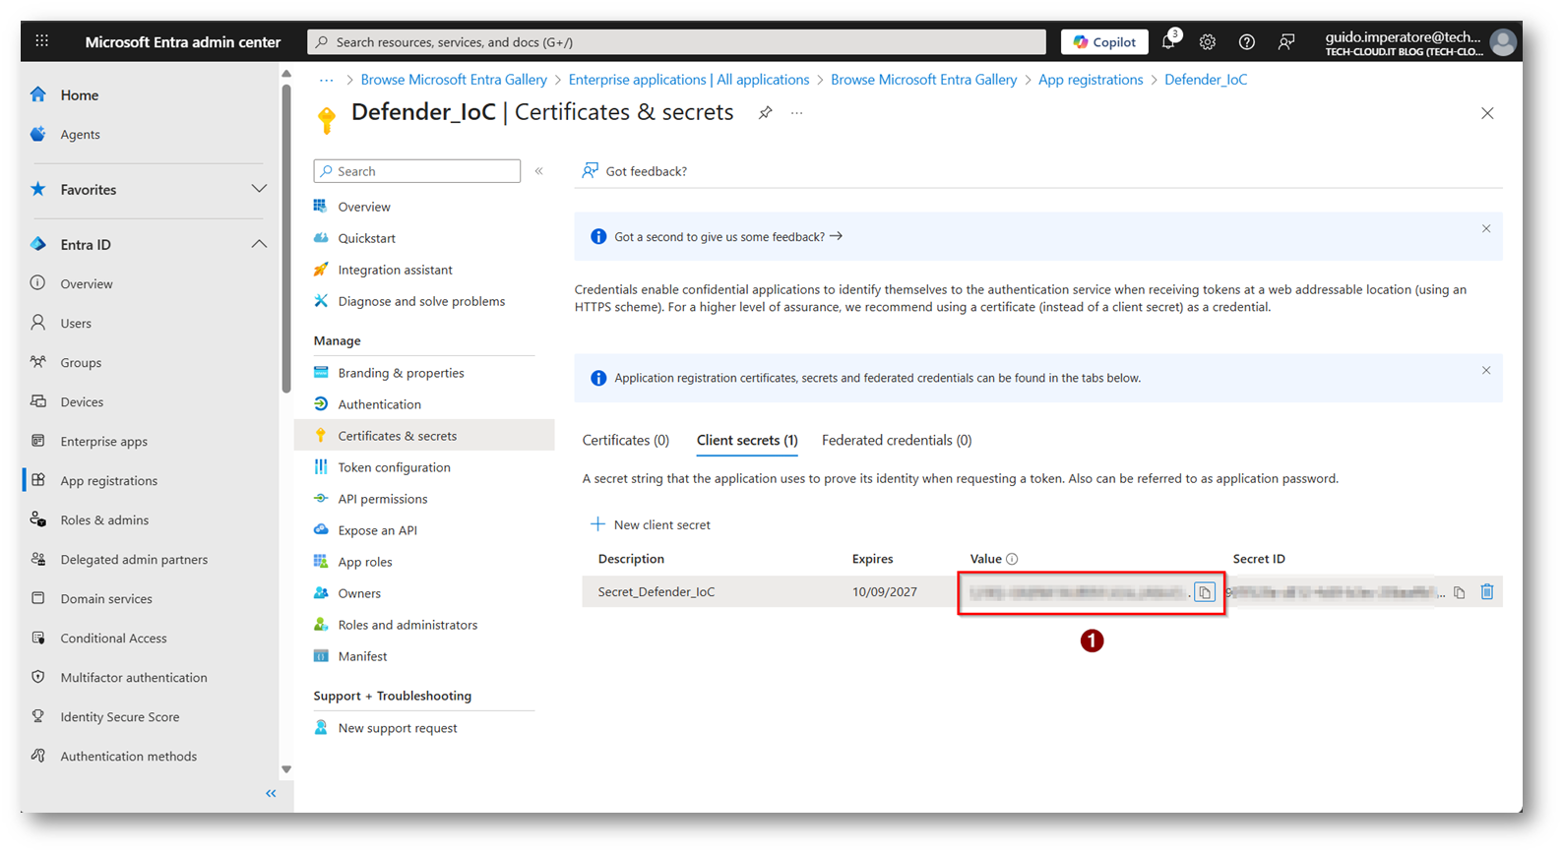Screen dimensions: 1564x854
Task: Open Diagnose and solve problems
Action: [x=421, y=301]
